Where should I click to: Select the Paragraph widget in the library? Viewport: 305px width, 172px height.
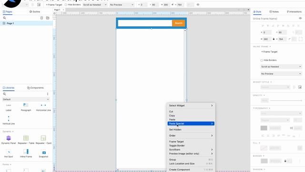coord(26,107)
